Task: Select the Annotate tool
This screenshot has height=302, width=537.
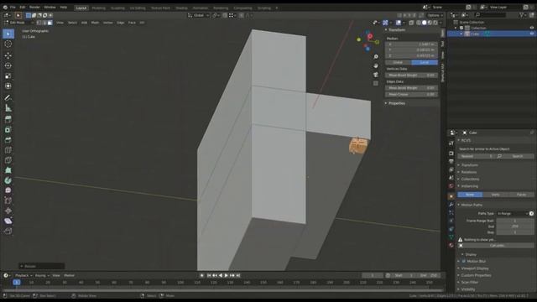Action: click(x=8, y=98)
